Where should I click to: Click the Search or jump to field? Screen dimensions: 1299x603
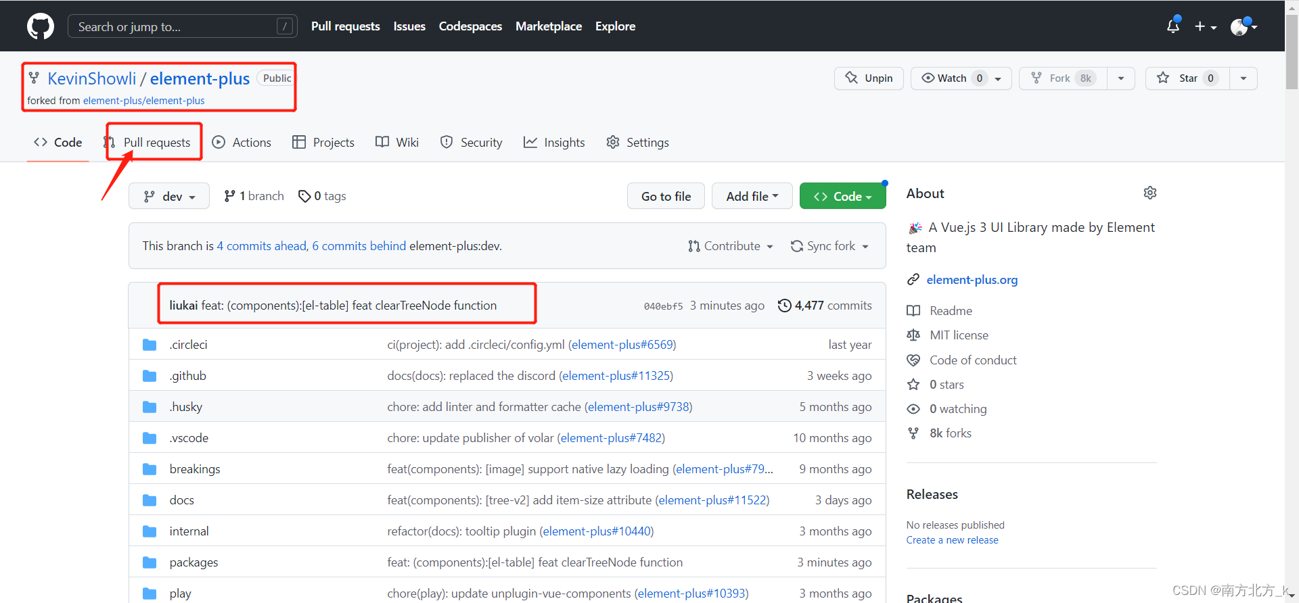[x=183, y=26]
